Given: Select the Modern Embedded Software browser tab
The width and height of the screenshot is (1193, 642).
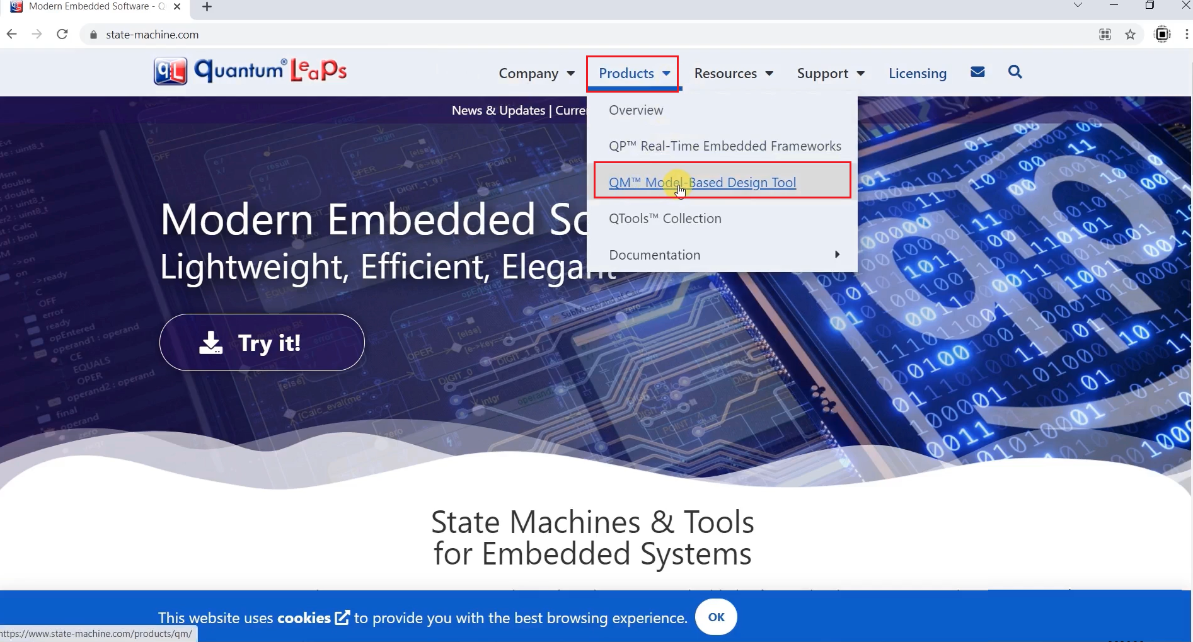Looking at the screenshot, I should (x=95, y=7).
